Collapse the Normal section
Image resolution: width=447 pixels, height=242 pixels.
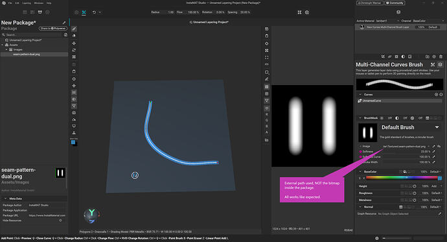point(360,207)
